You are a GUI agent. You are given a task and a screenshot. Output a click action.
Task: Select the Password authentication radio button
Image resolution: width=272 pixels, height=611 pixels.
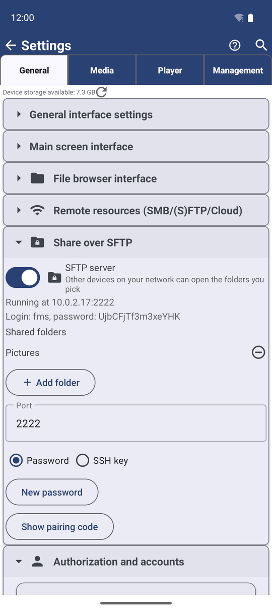[x=16, y=460]
